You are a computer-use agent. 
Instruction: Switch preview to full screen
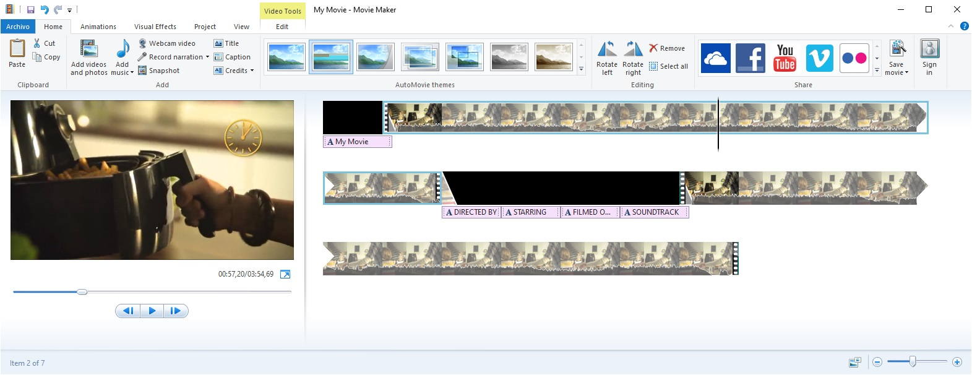[285, 274]
